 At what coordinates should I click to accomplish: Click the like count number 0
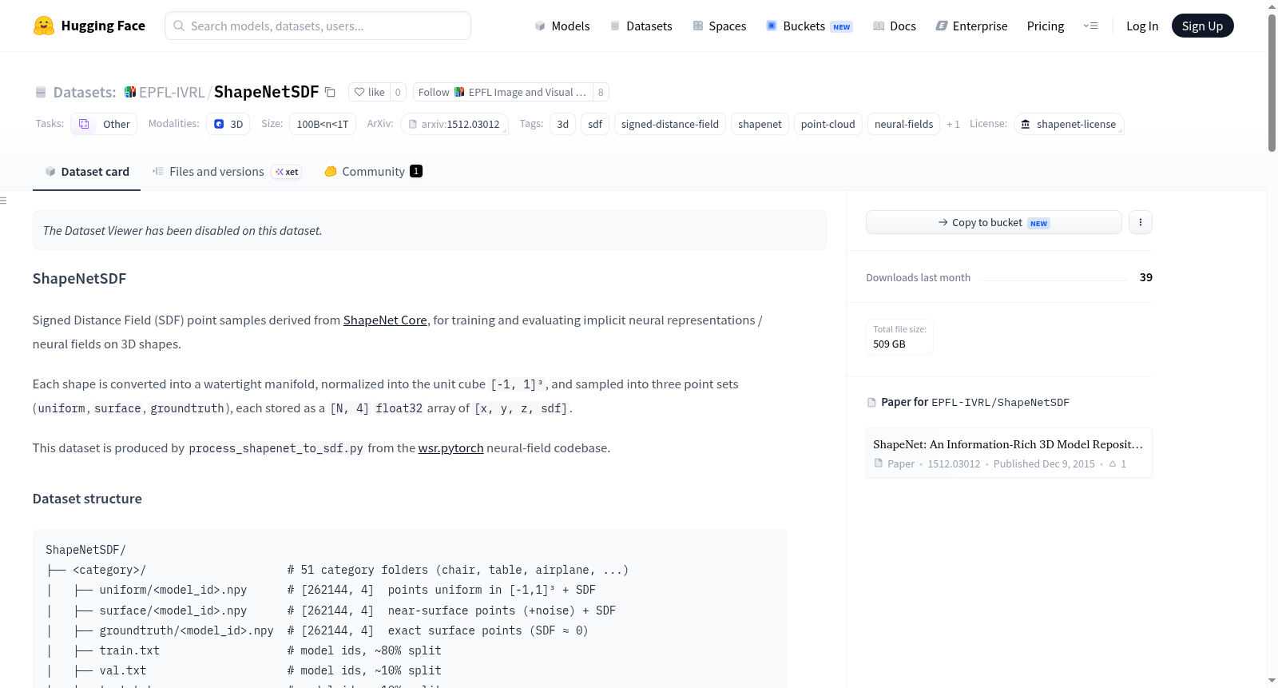pyautogui.click(x=398, y=92)
